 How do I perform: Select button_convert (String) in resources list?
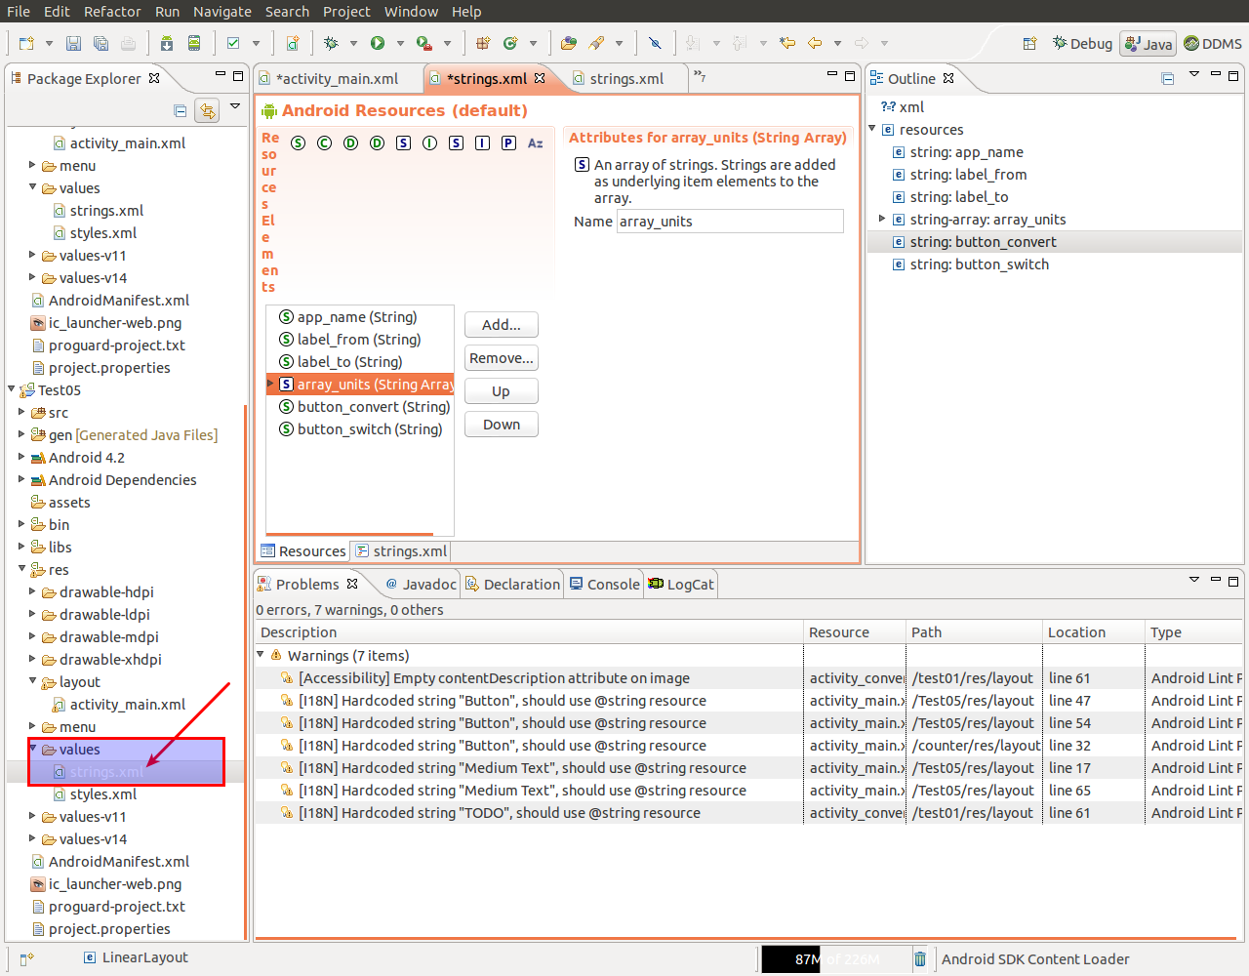click(364, 406)
